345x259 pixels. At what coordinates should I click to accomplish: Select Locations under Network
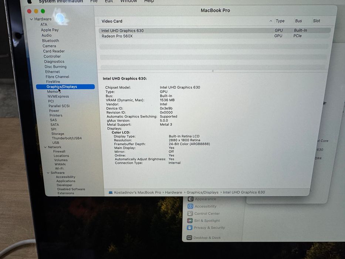[x=61, y=156]
